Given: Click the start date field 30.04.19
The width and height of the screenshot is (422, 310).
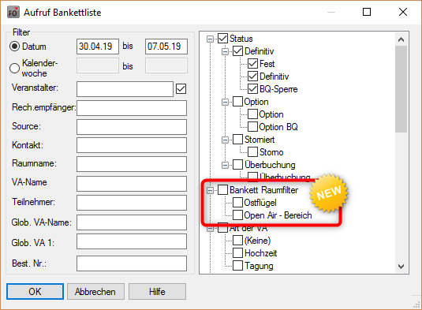Looking at the screenshot, I should [x=98, y=47].
